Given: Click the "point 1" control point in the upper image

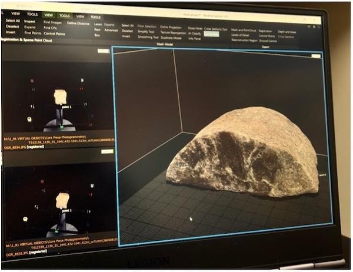Looking at the screenshot, I should pyautogui.click(x=66, y=107).
